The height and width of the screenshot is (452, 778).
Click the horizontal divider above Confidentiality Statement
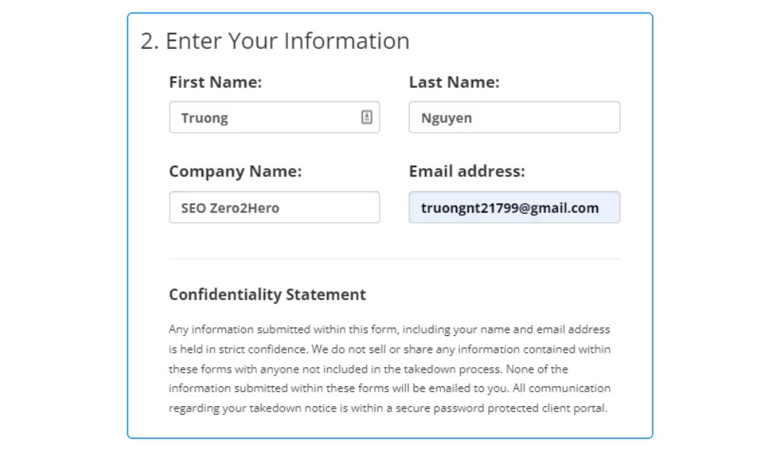(394, 259)
